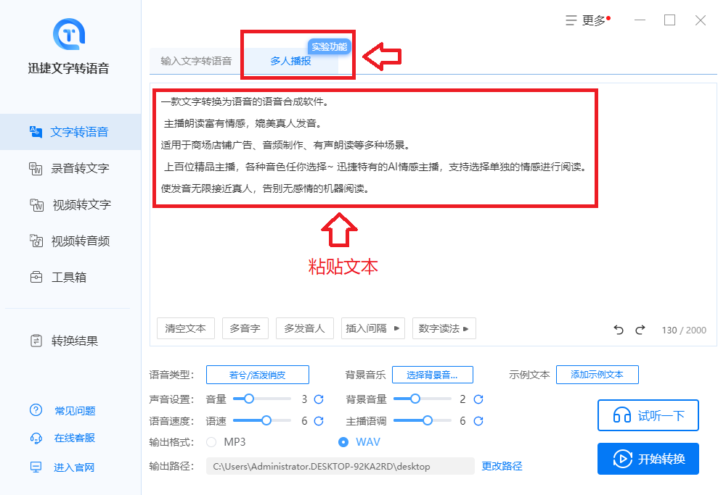Open the 常见问题 link
Screen dimensions: 726x495
[x=75, y=410]
